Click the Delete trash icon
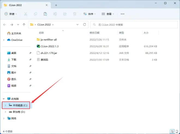Image resolution: width=180 pixels, height=134 pixels. coord(75,14)
